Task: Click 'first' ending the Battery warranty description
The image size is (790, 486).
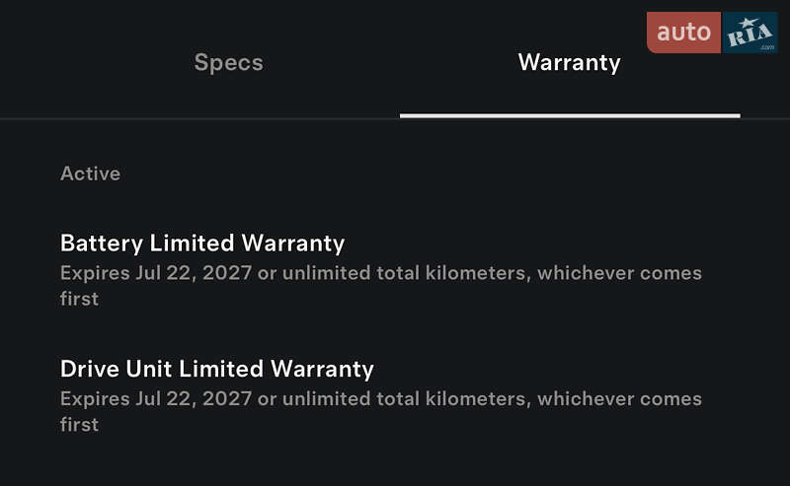Action: (79, 299)
